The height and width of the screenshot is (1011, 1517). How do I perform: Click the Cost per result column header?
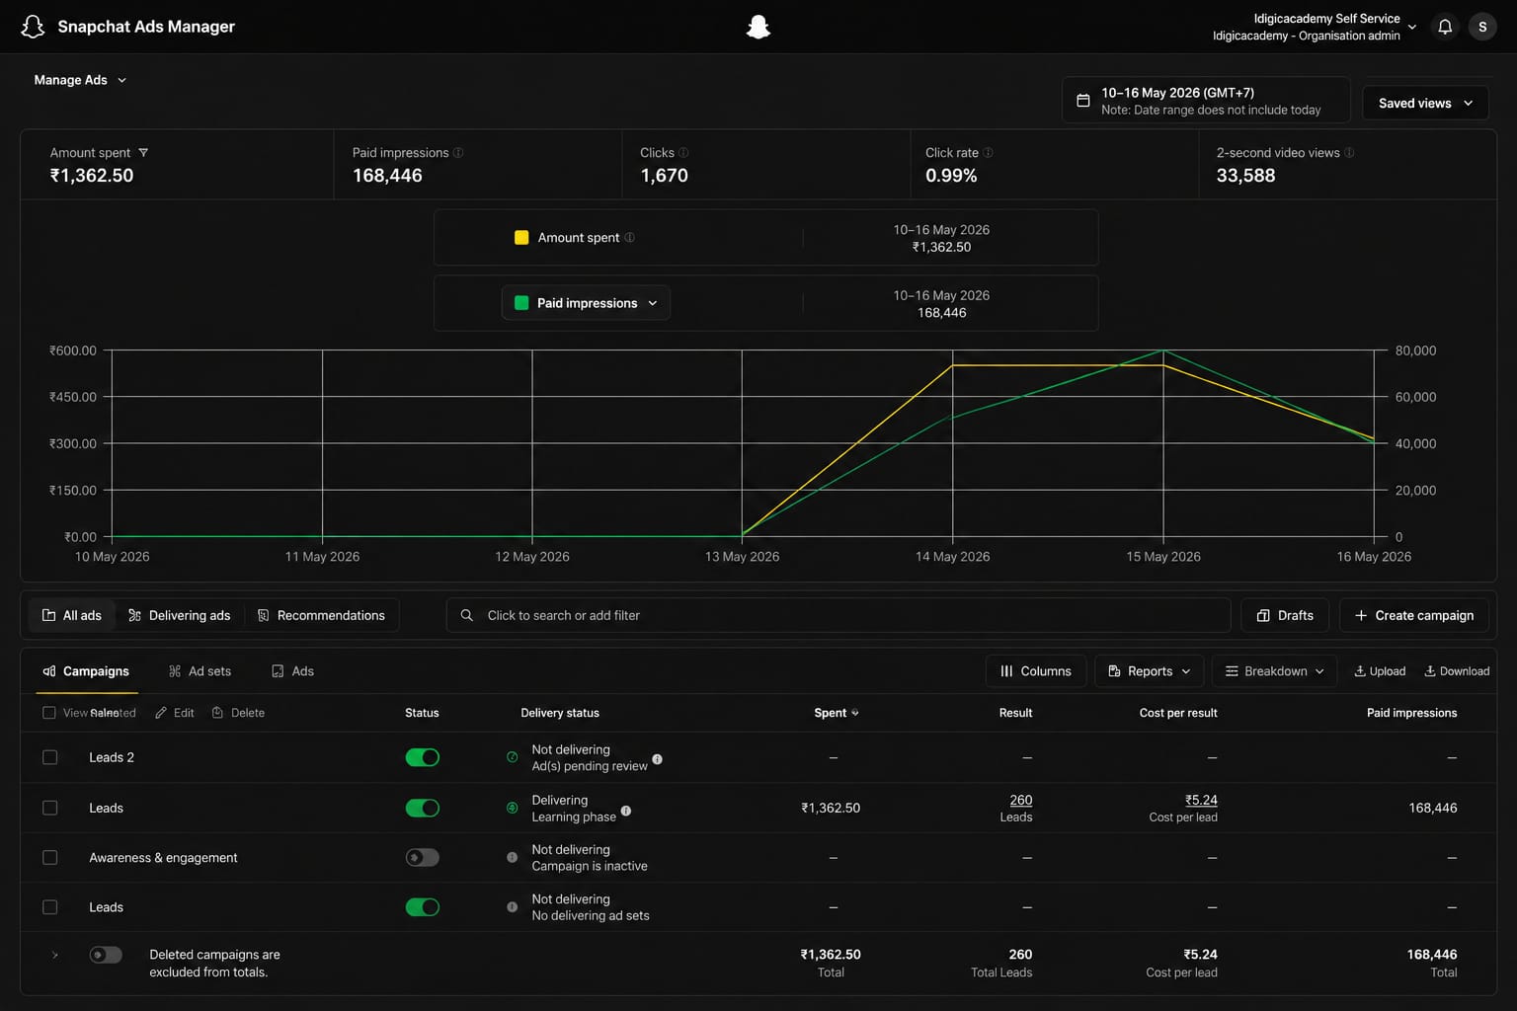pyautogui.click(x=1178, y=713)
